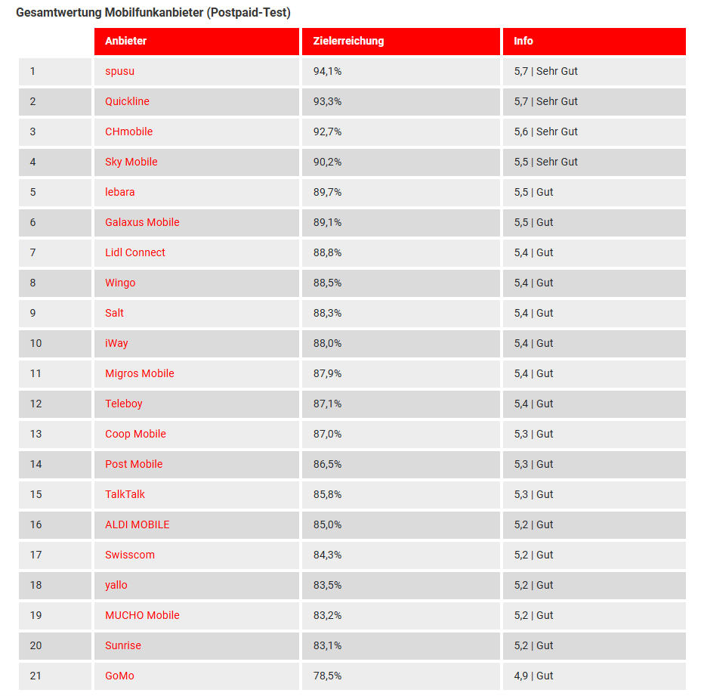
Task: Select the Sky Mobile link
Action: tap(131, 162)
